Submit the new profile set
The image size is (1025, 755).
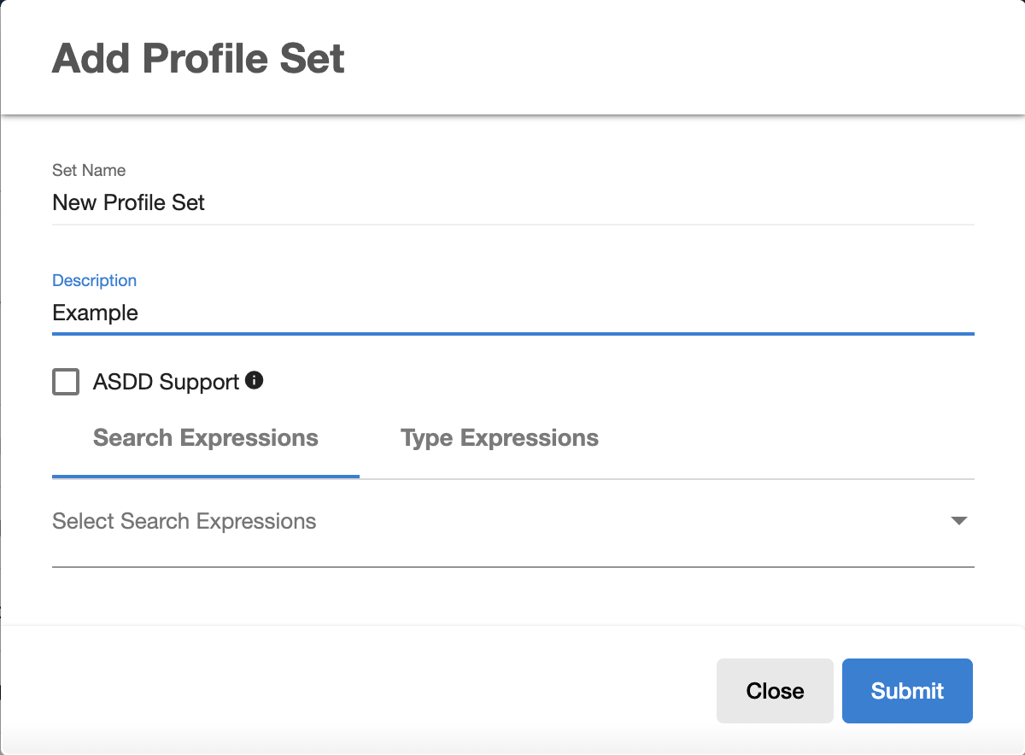[x=907, y=690]
